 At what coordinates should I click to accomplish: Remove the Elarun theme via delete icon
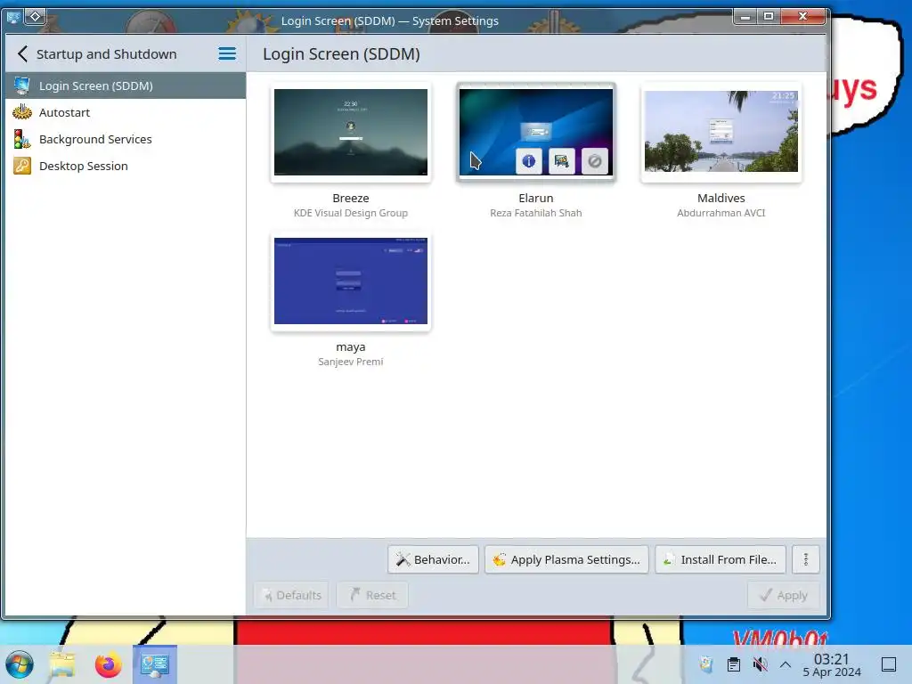[594, 161]
